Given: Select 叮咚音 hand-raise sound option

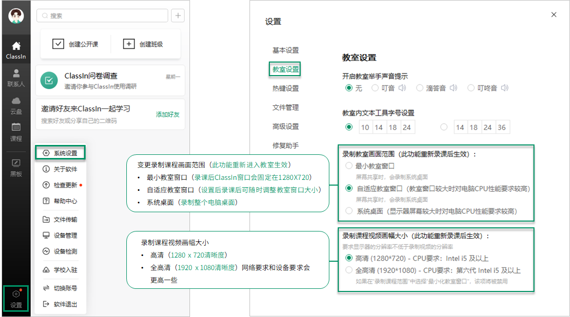Looking at the screenshot, I should (471, 88).
